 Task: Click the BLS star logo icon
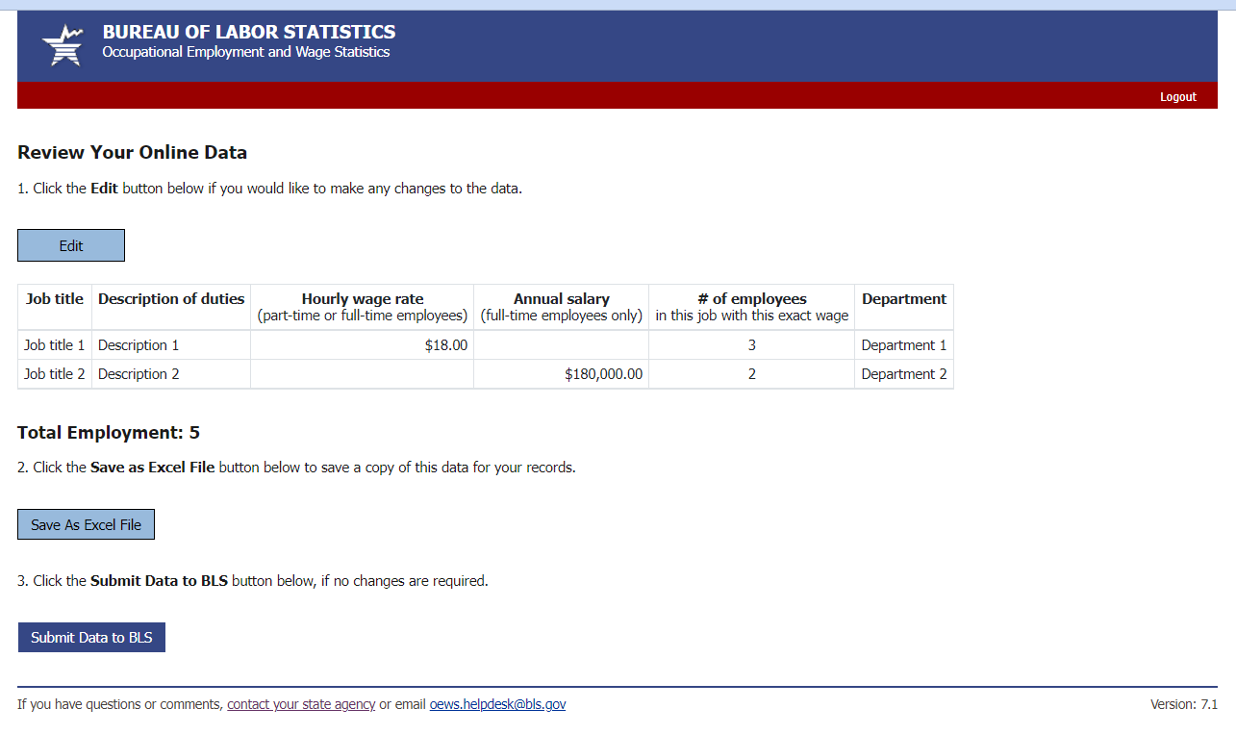63,45
